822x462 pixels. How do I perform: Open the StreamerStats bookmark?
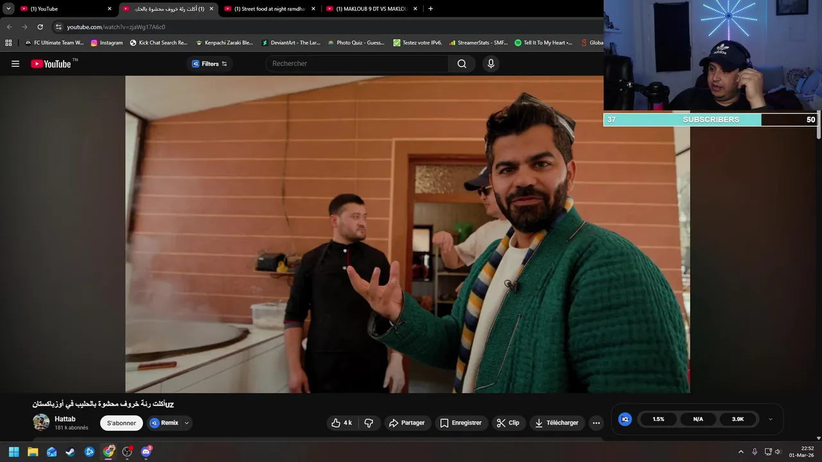tap(478, 42)
